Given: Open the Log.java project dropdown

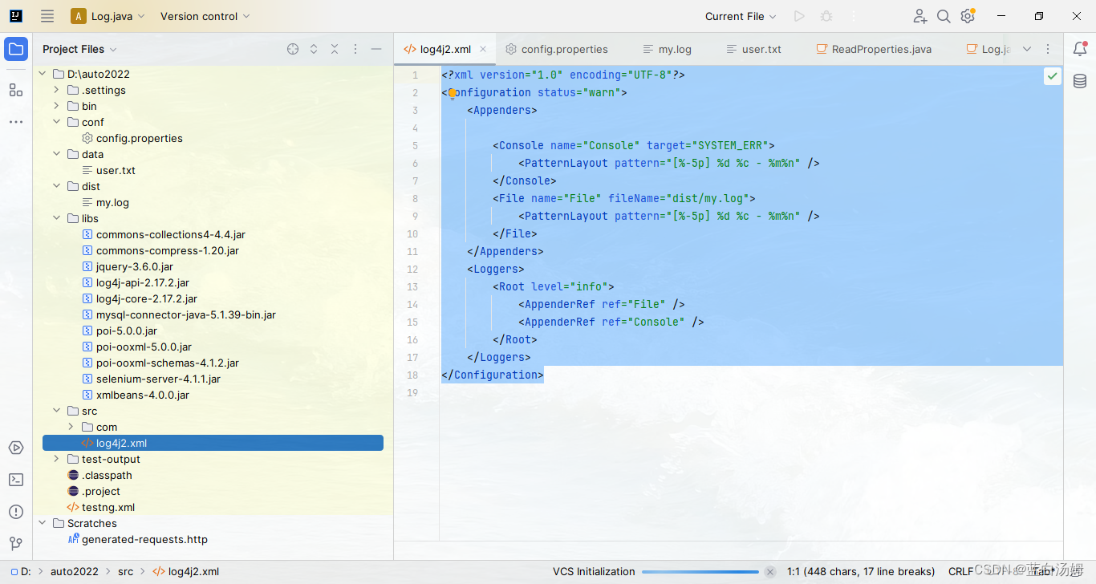Looking at the screenshot, I should (x=108, y=16).
